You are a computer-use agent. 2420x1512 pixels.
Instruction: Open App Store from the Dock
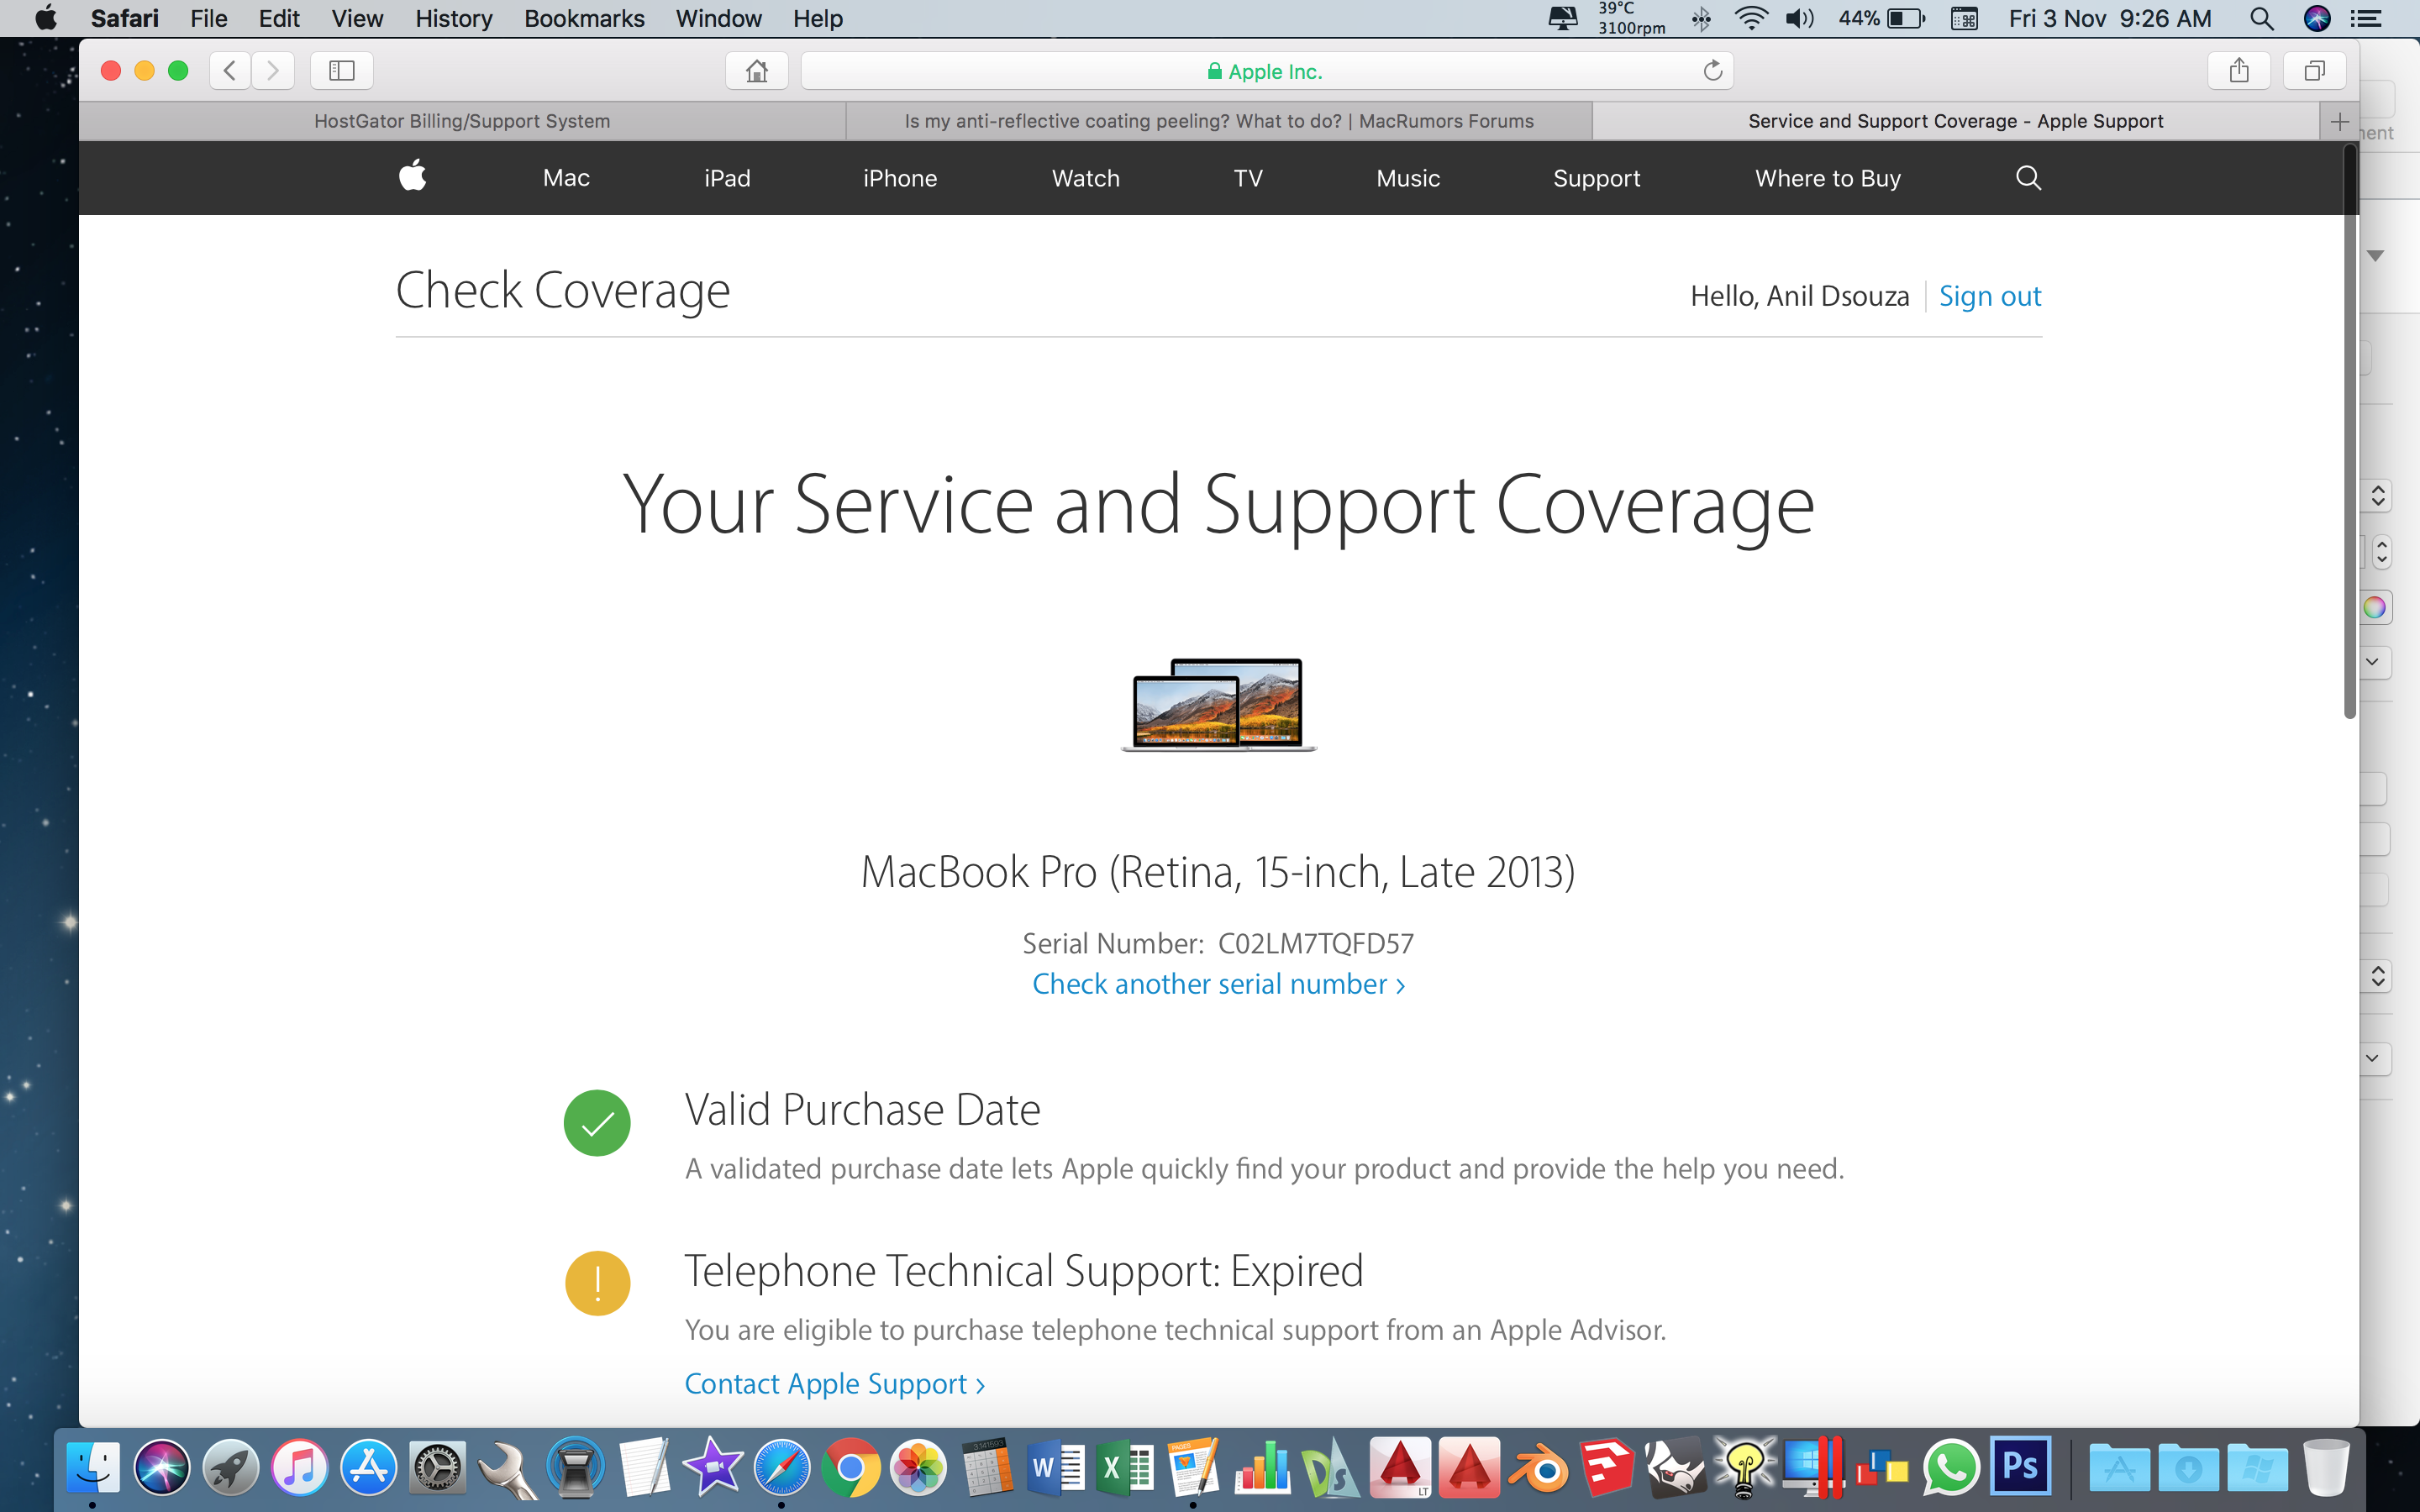(369, 1468)
